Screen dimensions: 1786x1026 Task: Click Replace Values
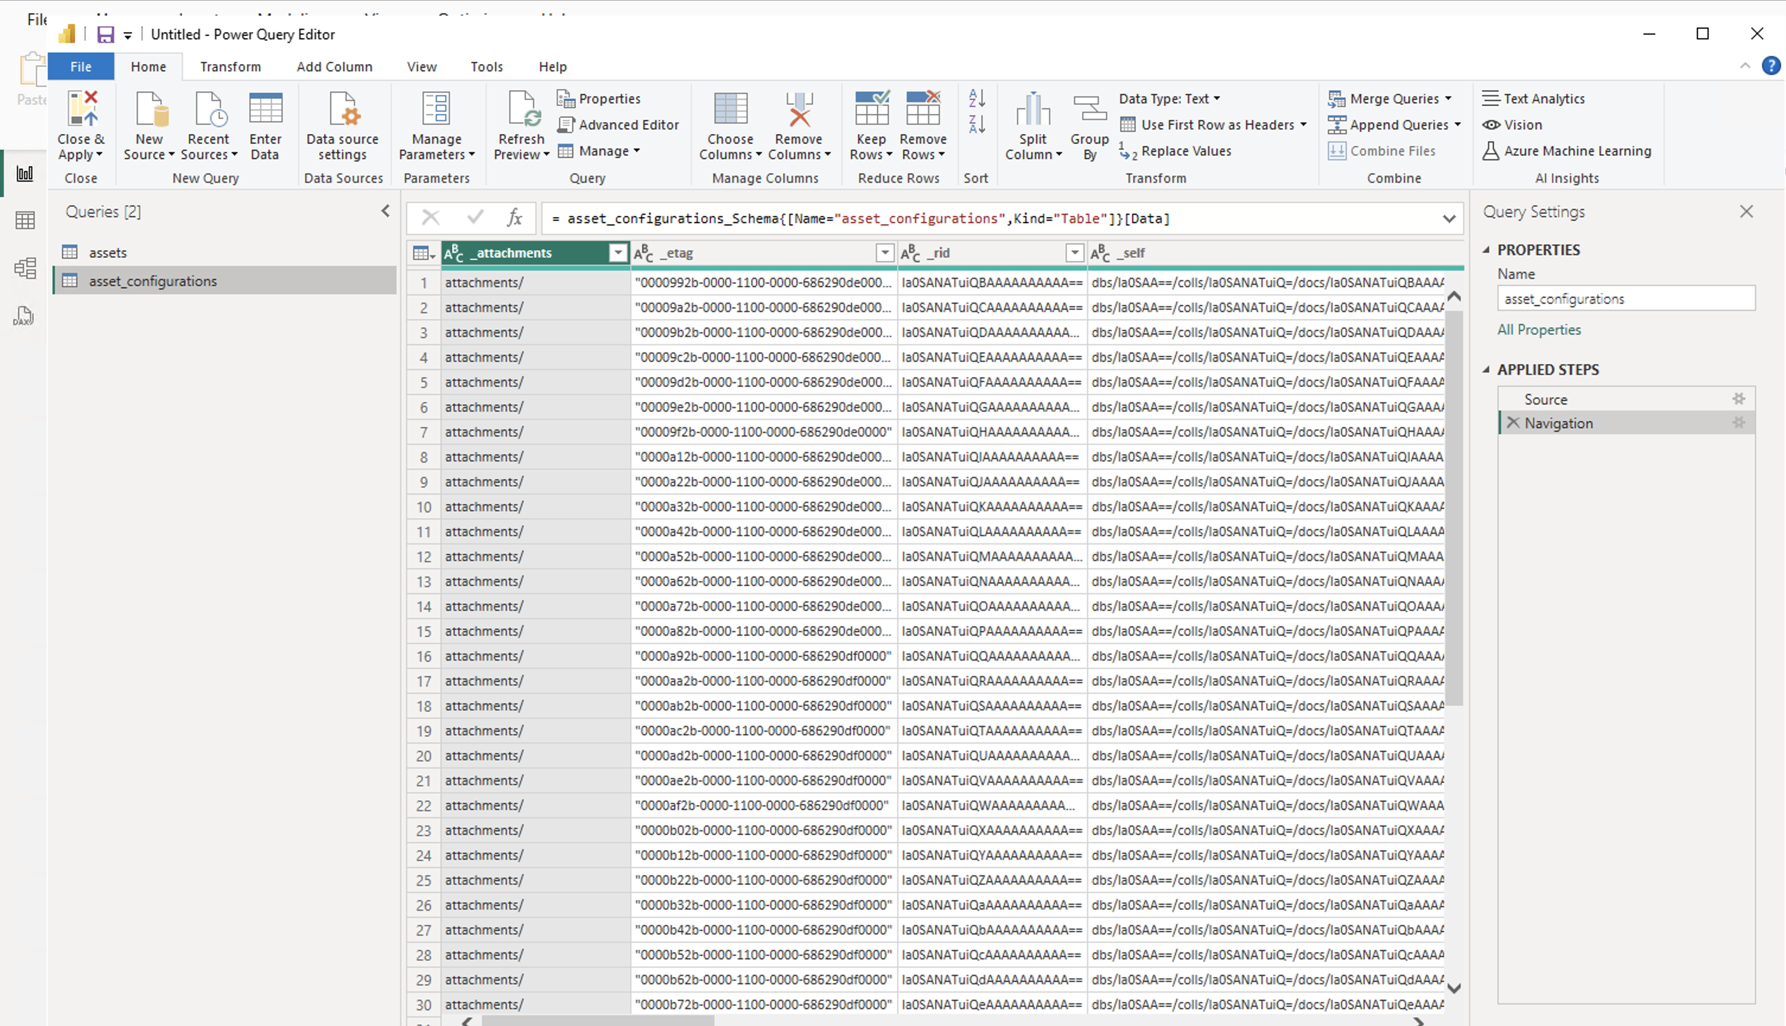click(1175, 151)
